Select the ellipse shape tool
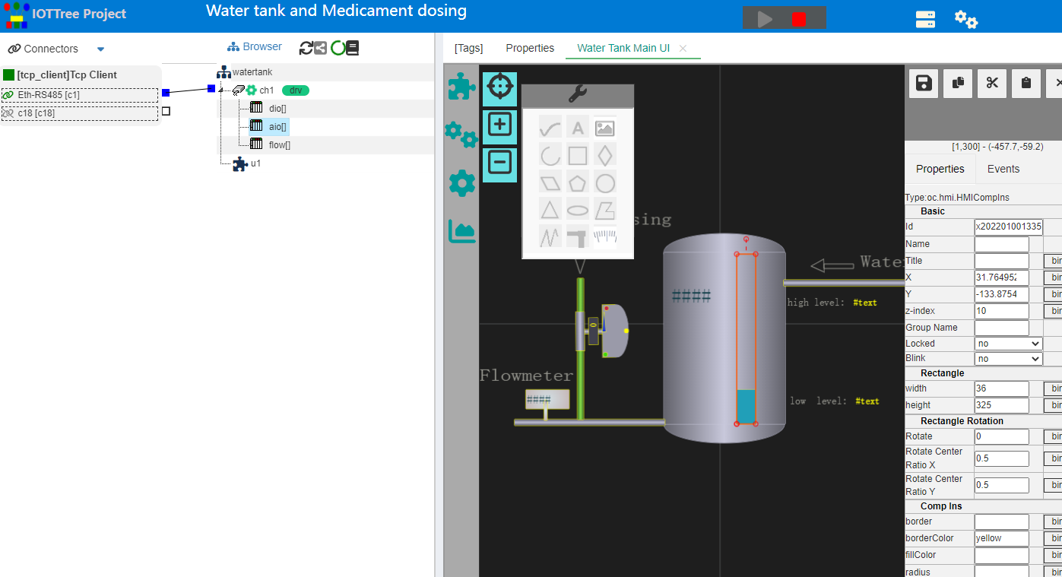This screenshot has height=577, width=1062. 578,210
